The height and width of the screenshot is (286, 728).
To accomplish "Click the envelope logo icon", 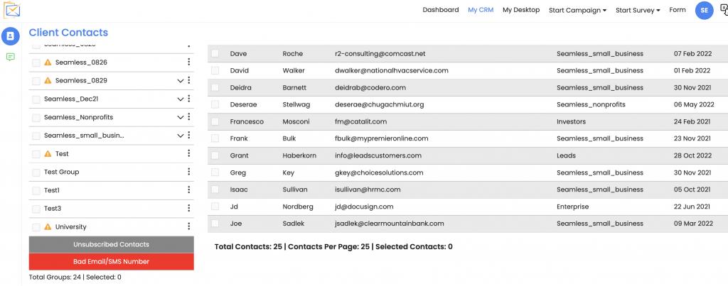I will tap(11, 10).
